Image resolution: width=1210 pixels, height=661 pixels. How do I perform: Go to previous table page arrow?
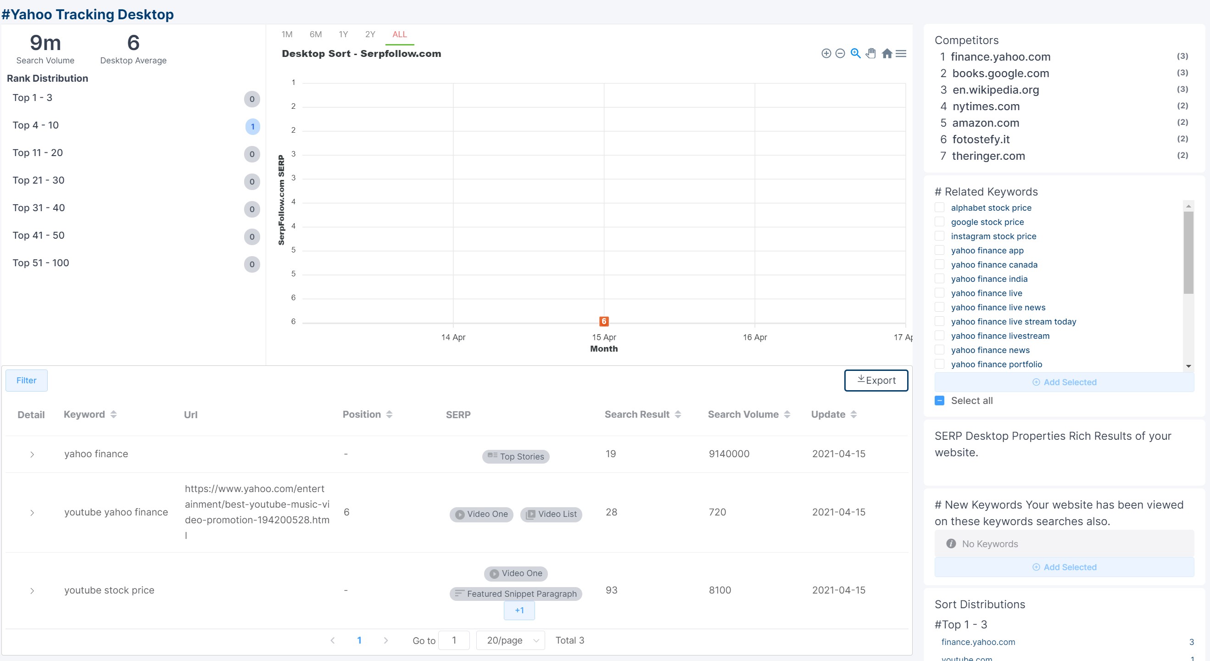pyautogui.click(x=333, y=640)
